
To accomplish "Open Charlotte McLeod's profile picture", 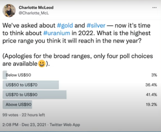I will point(9,11).
